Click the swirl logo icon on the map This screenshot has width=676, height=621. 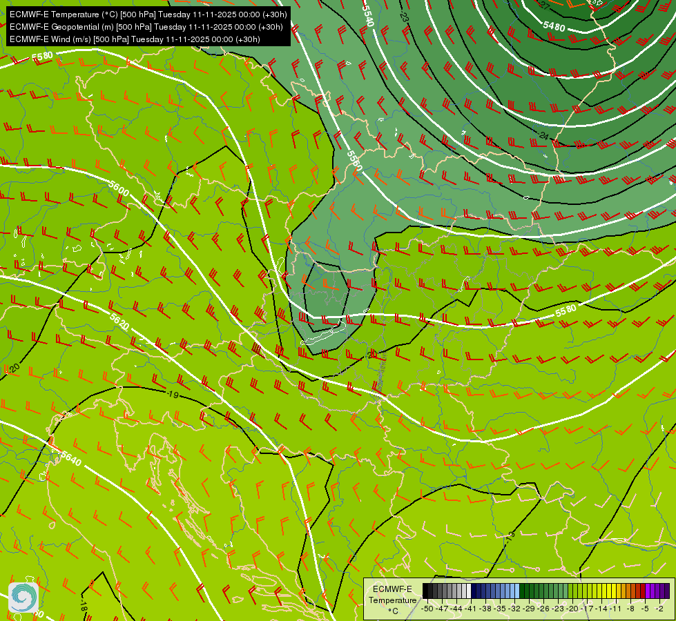point(23,597)
